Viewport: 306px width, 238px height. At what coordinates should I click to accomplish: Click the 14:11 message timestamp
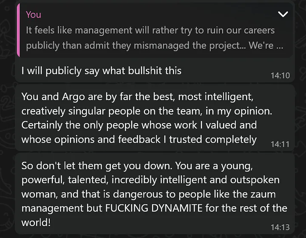pos(280,144)
